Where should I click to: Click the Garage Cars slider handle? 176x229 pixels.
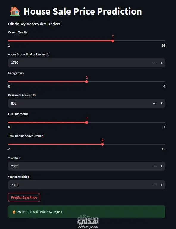[87, 82]
